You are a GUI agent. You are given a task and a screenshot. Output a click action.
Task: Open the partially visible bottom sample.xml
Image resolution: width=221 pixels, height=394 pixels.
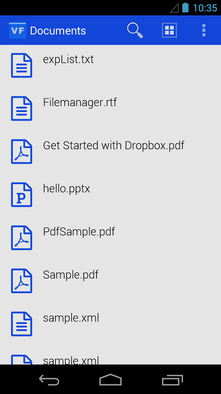110,359
